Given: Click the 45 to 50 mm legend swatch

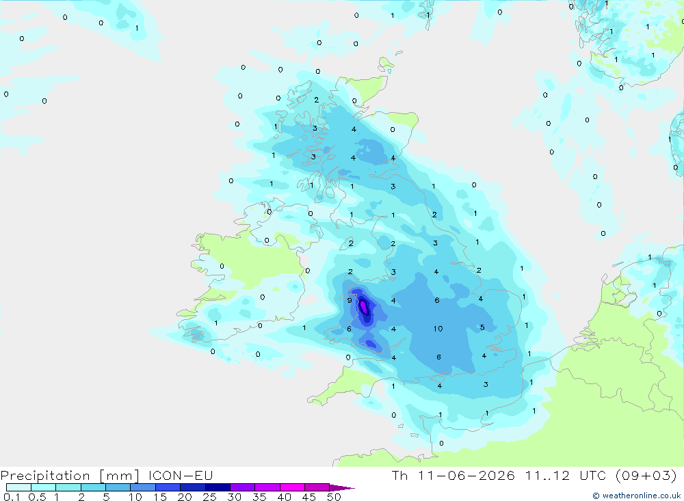Looking at the screenshot, I should pos(317,487).
